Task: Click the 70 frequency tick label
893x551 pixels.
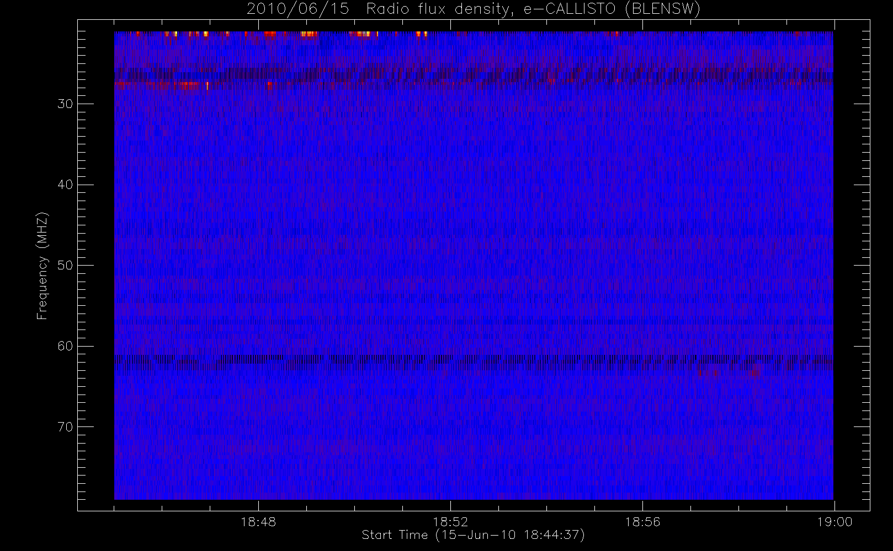Action: click(x=65, y=427)
